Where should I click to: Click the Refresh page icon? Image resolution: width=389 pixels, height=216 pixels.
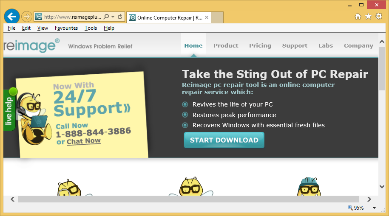120,17
